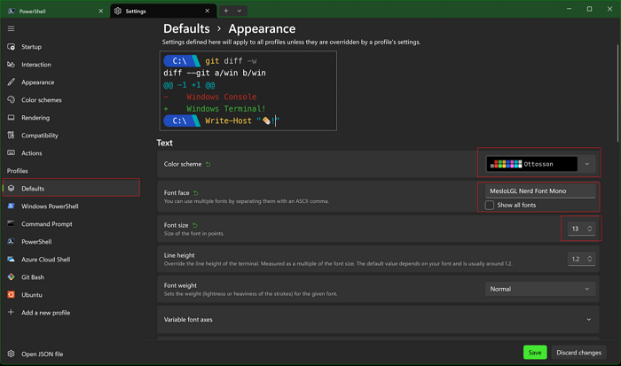Image resolution: width=621 pixels, height=366 pixels.
Task: Click the Ottosson color scheme swatch
Action: click(531, 164)
